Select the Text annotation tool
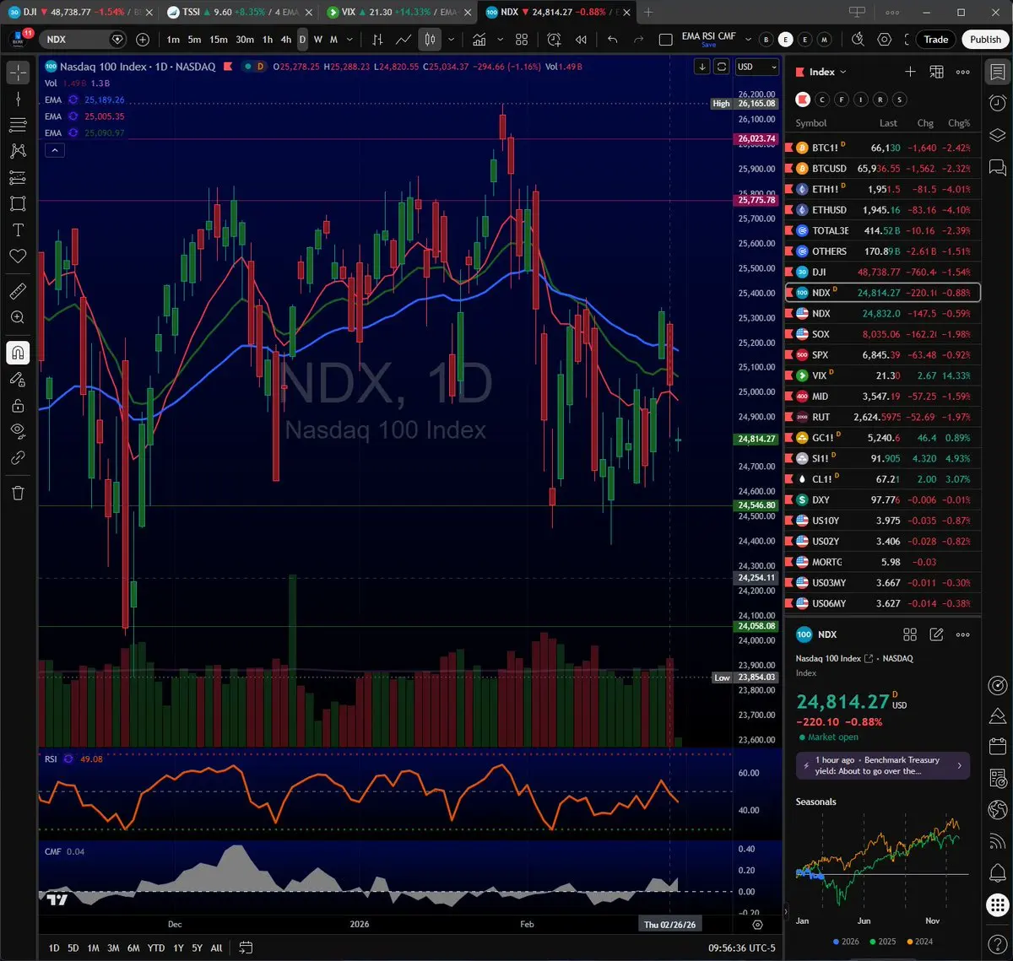Screen dimensions: 1013x961 tap(18, 229)
